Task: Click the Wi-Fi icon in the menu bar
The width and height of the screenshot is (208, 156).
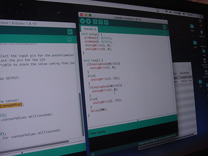Action: (166, 12)
